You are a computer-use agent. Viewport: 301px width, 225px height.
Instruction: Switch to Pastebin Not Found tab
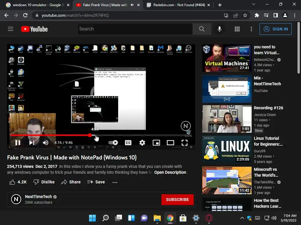[x=178, y=5]
